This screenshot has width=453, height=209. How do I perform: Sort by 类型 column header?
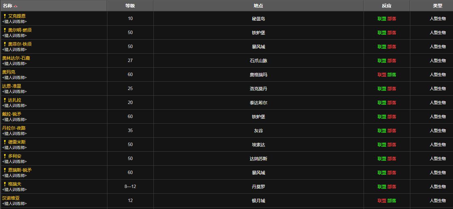tap(437, 6)
